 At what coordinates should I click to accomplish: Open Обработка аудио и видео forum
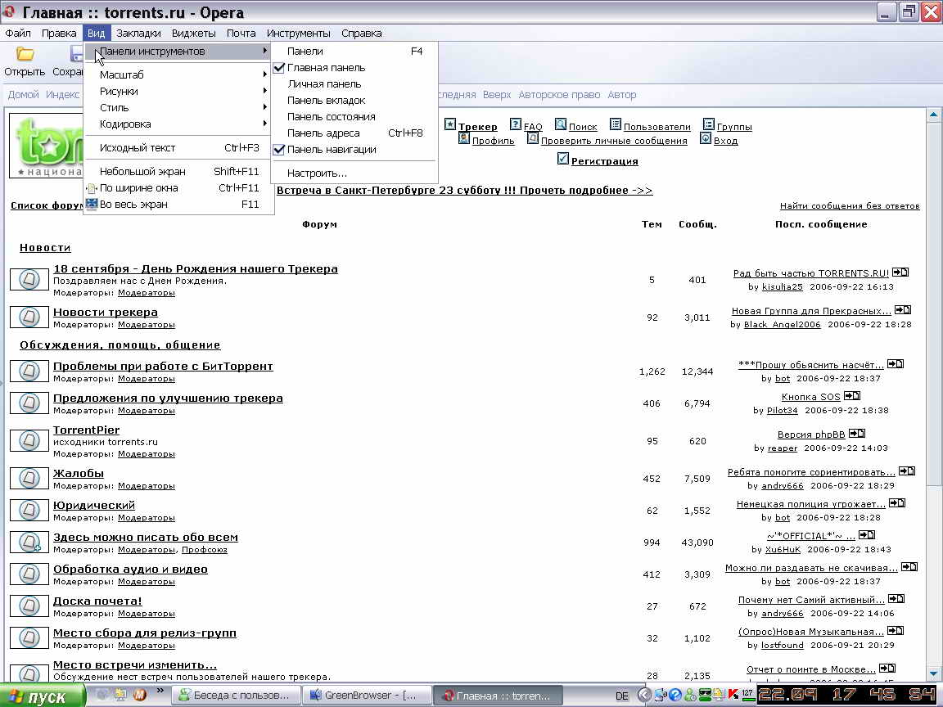(130, 569)
